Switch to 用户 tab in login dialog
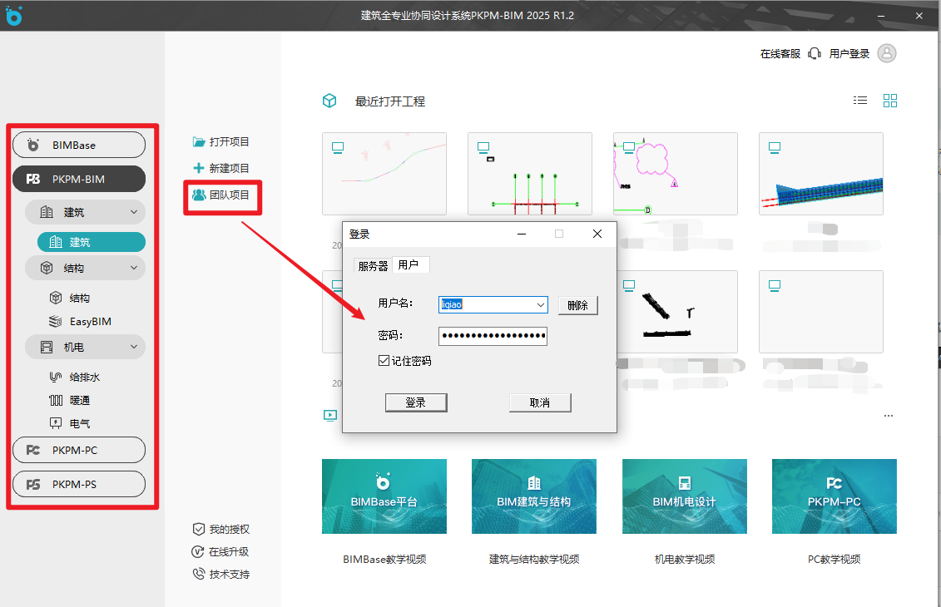941x607 pixels. 410,264
